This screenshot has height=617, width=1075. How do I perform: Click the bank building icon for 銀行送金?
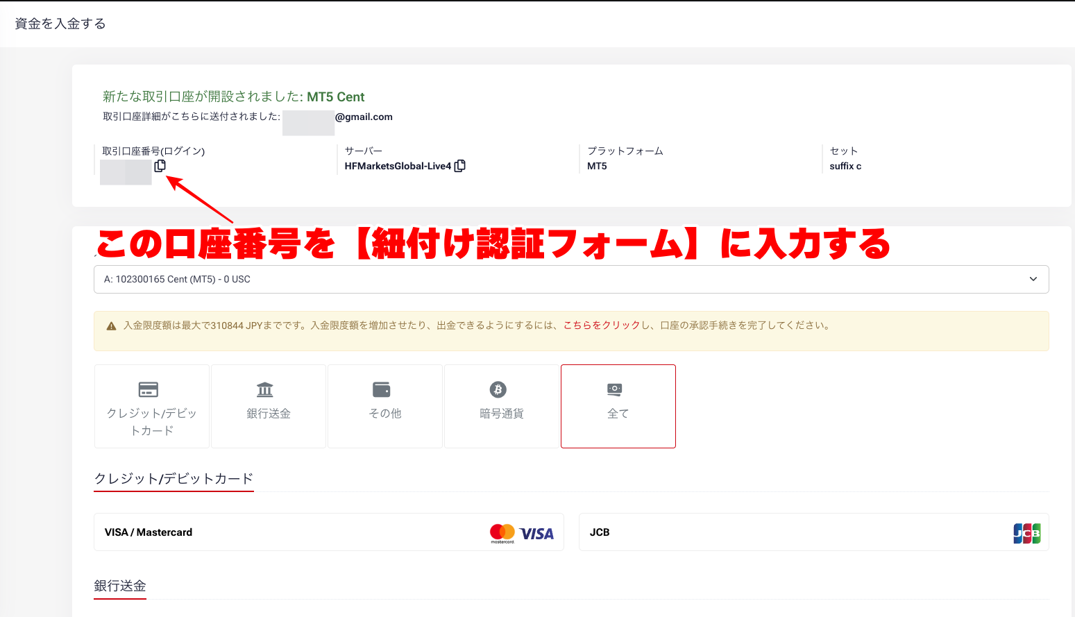265,389
